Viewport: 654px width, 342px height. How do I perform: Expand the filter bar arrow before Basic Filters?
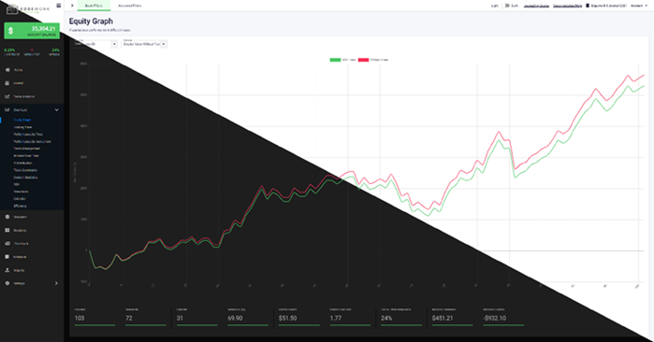pyautogui.click(x=73, y=6)
